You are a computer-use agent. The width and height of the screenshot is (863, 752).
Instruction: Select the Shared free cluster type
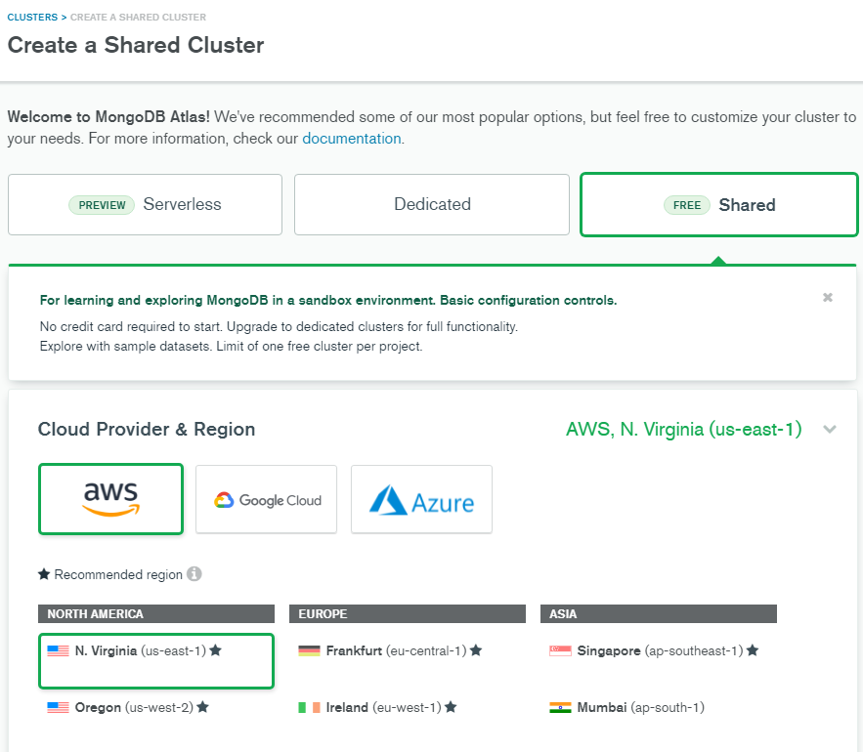click(x=718, y=205)
